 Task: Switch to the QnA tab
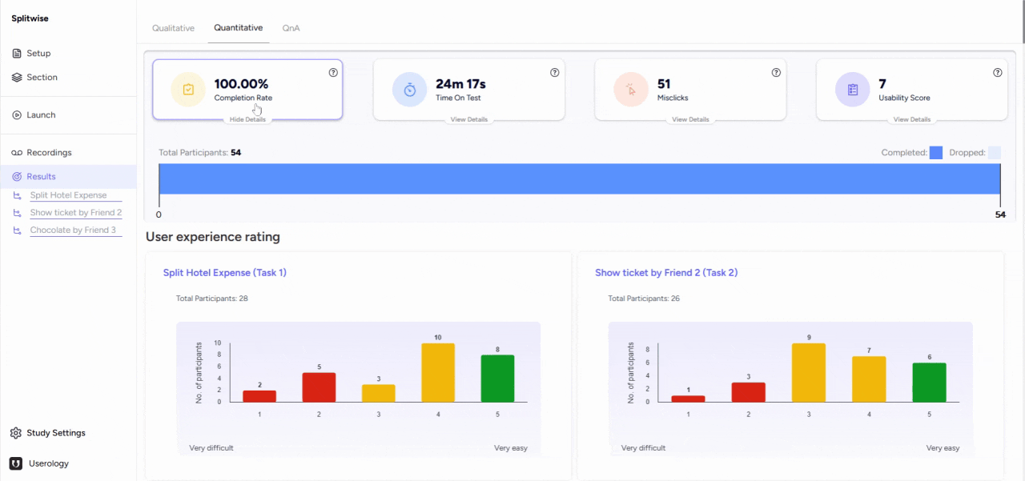[x=291, y=28]
